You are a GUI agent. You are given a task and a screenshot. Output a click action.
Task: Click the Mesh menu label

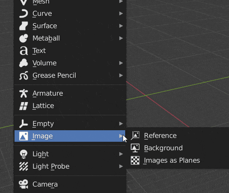41,2
